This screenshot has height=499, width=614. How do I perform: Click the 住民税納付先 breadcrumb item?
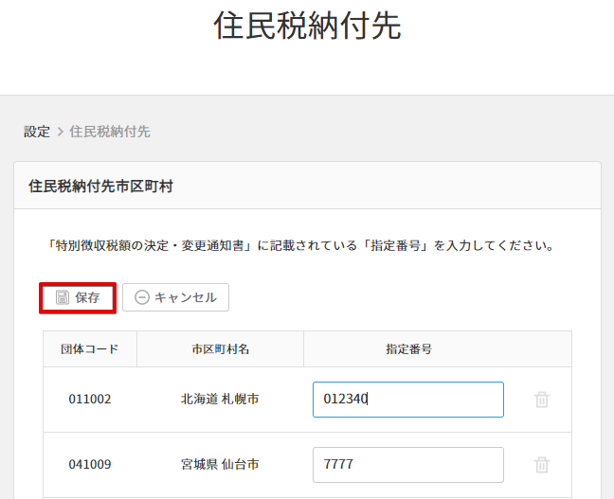tap(110, 132)
